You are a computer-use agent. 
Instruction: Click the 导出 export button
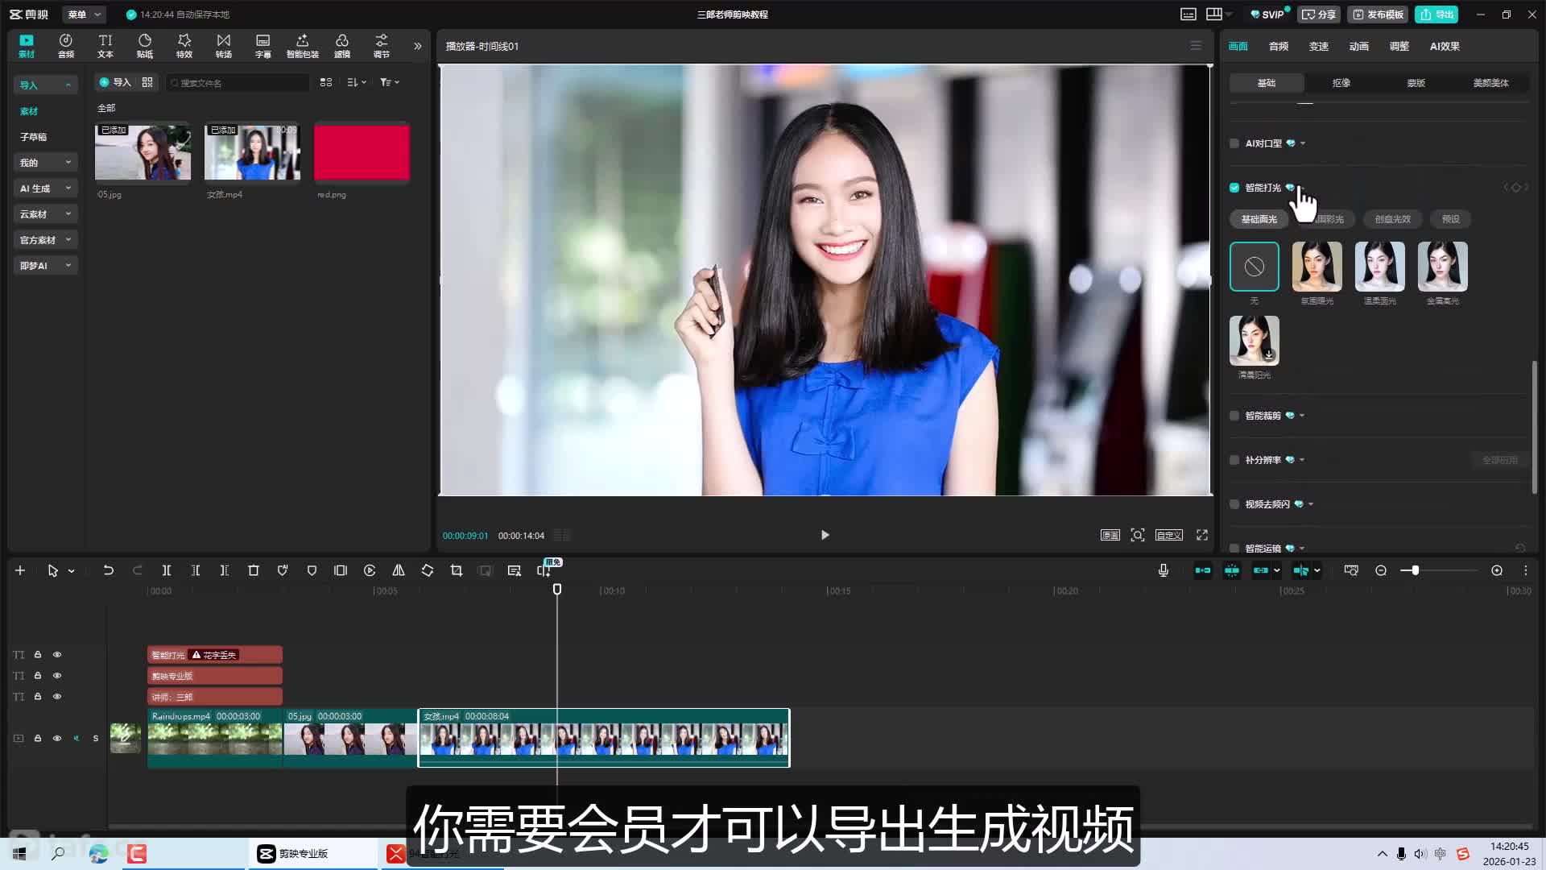click(1437, 14)
